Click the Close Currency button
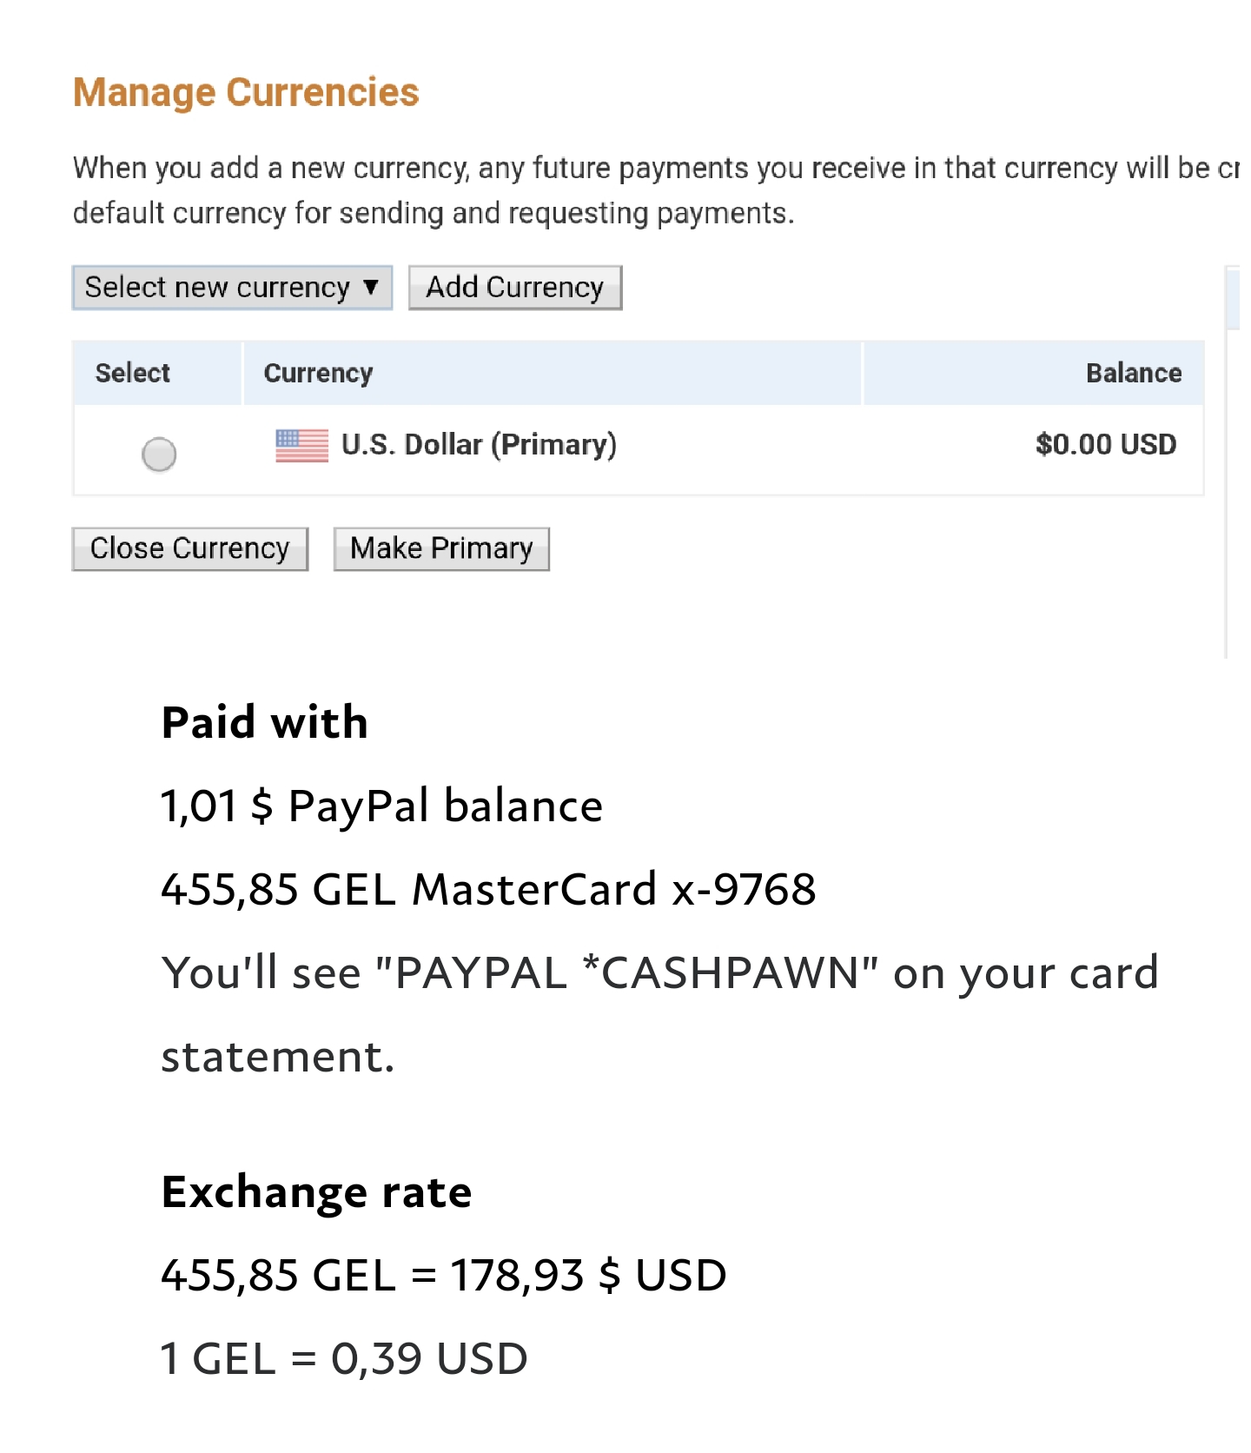The height and width of the screenshot is (1453, 1251). [189, 549]
